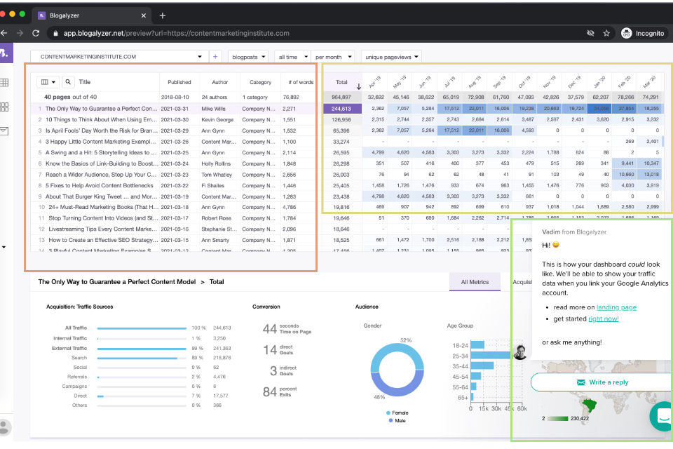
Task: Follow the right now! link in chat
Action: [x=604, y=319]
